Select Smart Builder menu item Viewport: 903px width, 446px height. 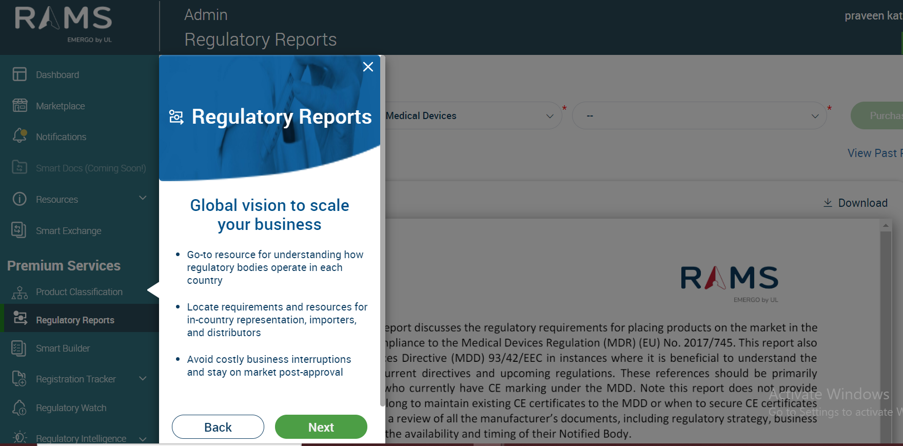click(x=63, y=348)
